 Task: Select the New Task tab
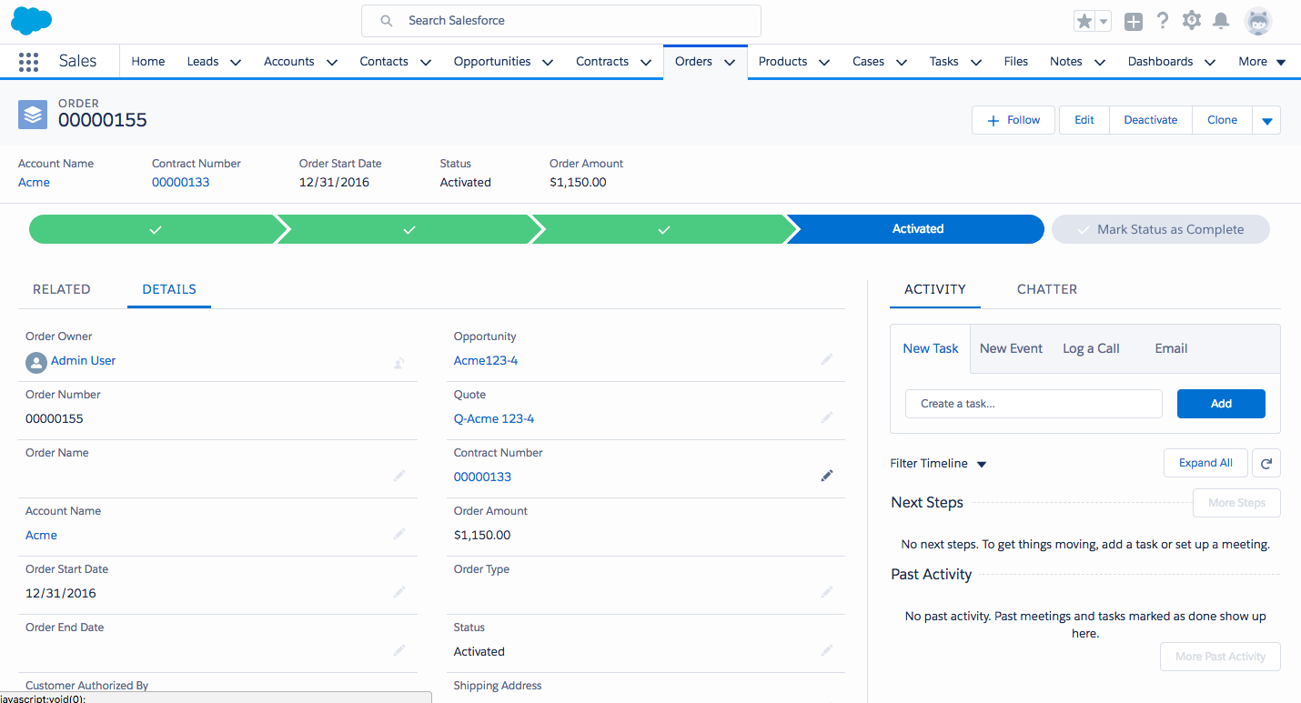[931, 348]
